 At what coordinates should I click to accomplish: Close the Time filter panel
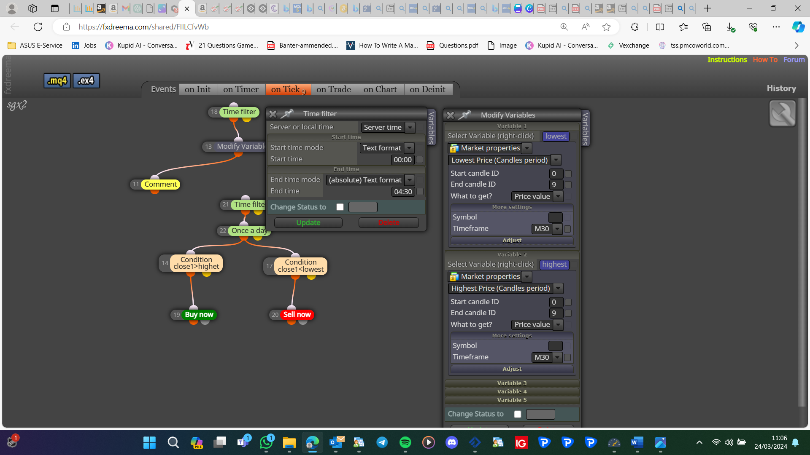coord(273,114)
